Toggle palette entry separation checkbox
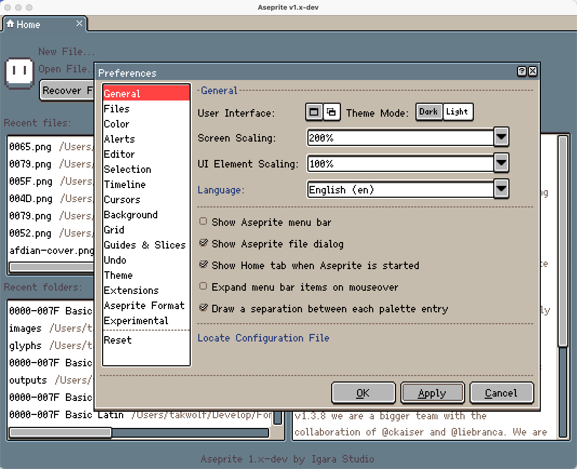The width and height of the screenshot is (577, 469). click(x=203, y=308)
